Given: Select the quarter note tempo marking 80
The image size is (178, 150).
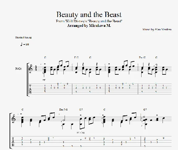Looking at the screenshot, I should click(x=25, y=44).
